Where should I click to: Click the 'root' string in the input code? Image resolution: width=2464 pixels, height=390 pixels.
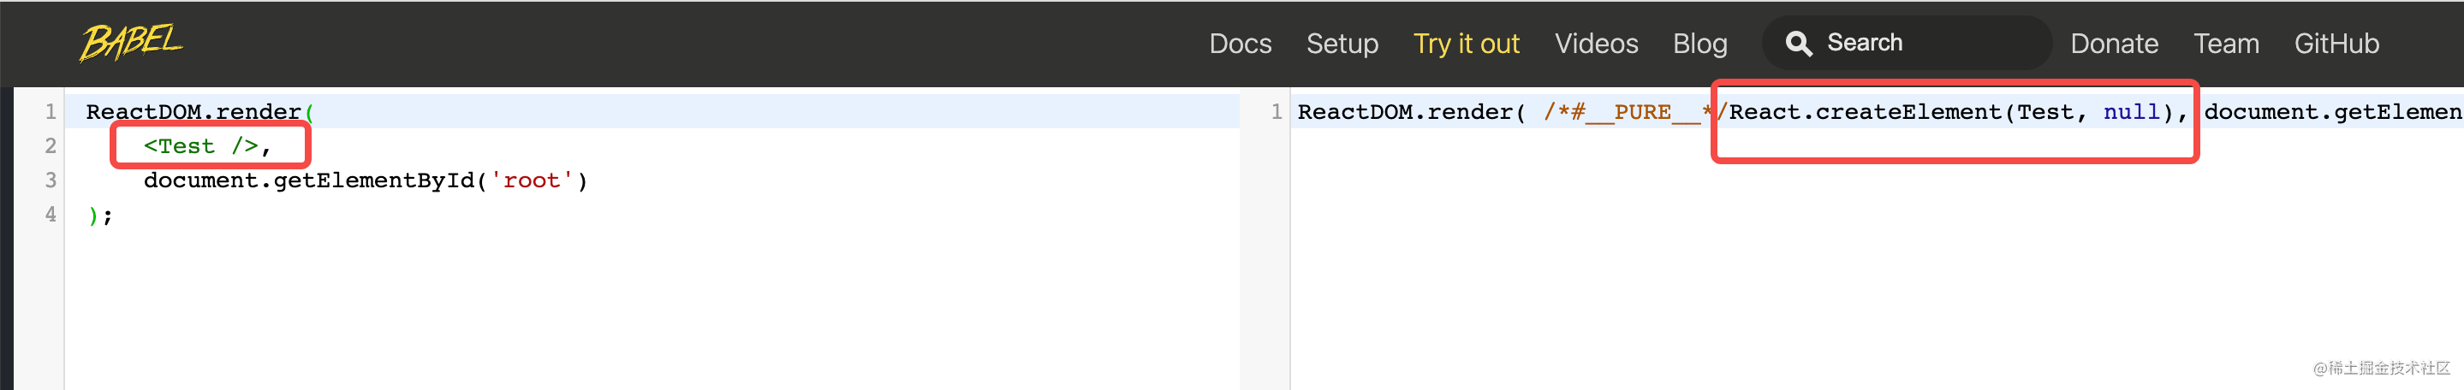click(x=531, y=180)
